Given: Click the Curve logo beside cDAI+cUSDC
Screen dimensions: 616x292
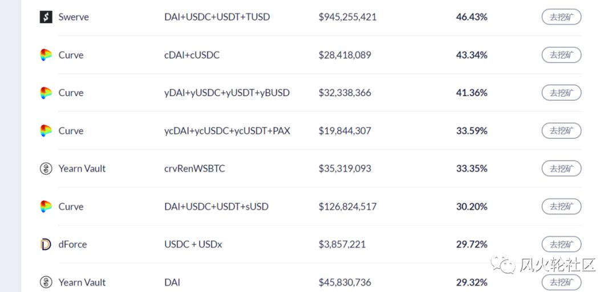Looking at the screenshot, I should coord(46,55).
